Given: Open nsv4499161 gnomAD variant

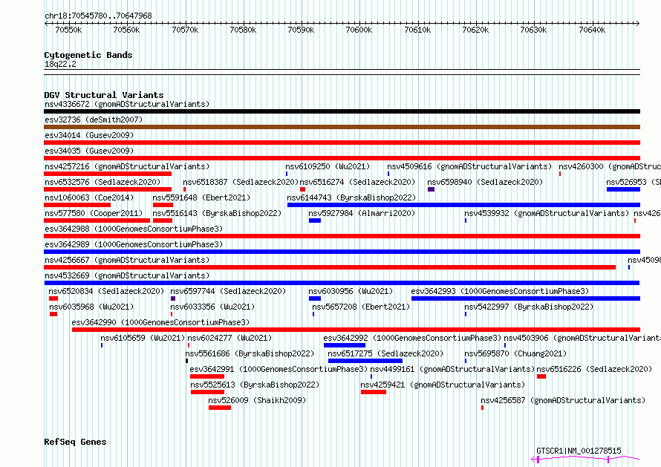Looking at the screenshot, I should (452, 369).
